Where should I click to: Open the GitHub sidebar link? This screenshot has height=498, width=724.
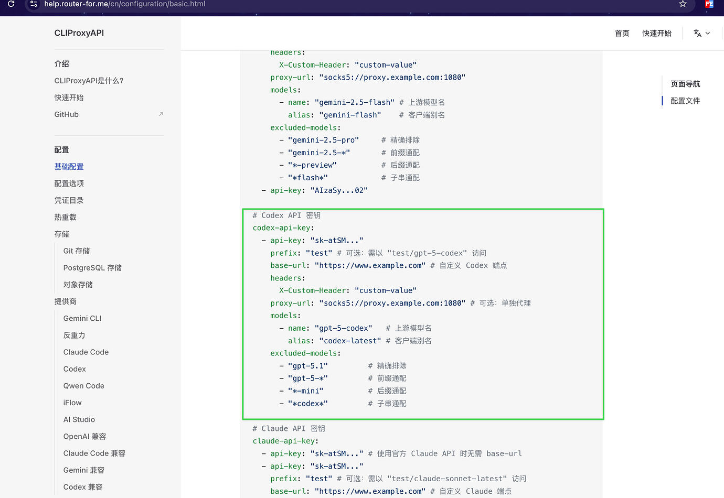67,114
